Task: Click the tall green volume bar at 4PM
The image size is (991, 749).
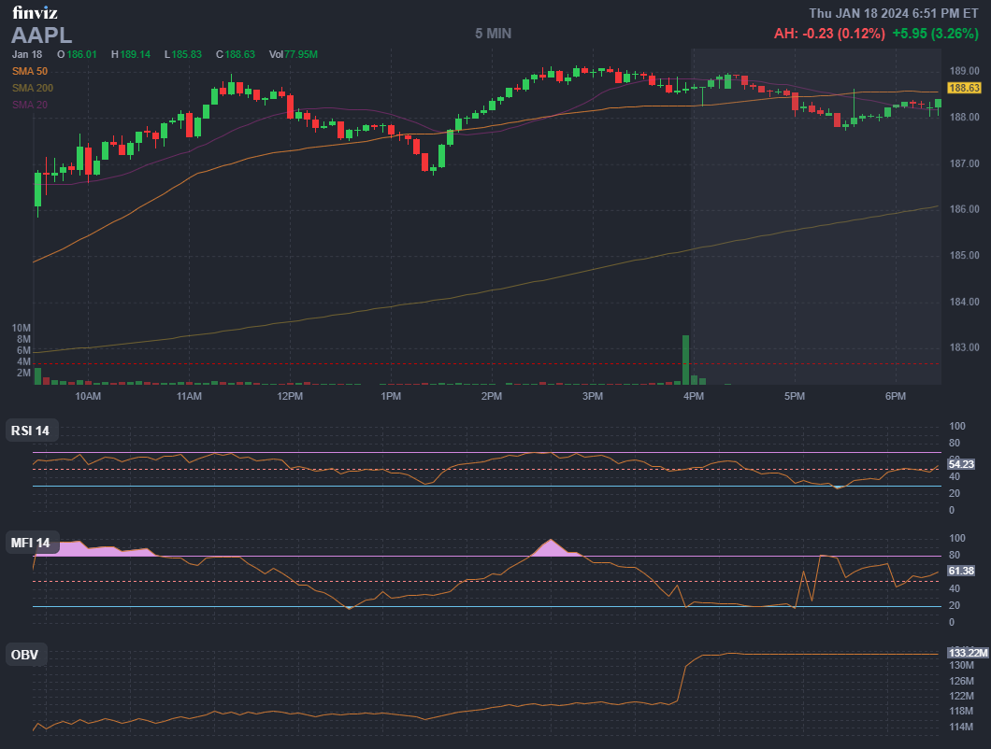Action: (x=685, y=360)
